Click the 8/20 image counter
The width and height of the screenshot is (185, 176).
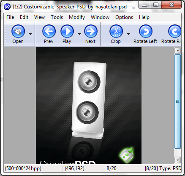pos(112,168)
